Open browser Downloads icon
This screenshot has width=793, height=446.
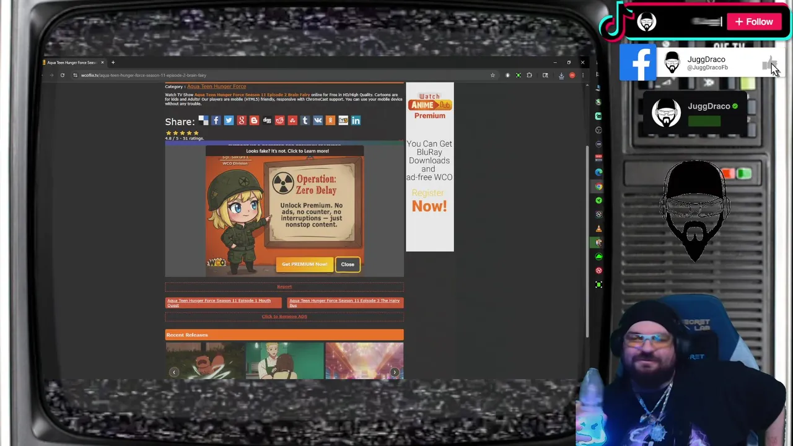click(561, 76)
